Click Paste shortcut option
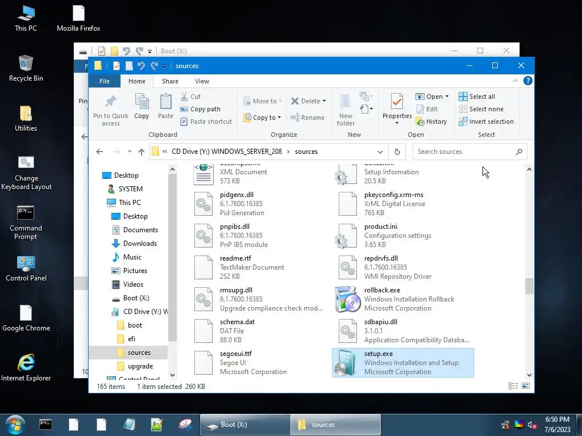 point(206,121)
